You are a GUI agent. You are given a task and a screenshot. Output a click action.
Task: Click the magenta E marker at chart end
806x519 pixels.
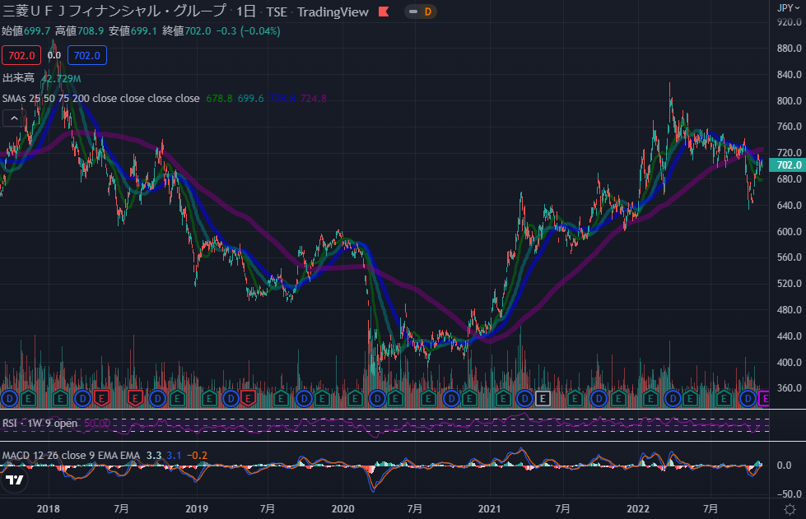[x=764, y=398]
